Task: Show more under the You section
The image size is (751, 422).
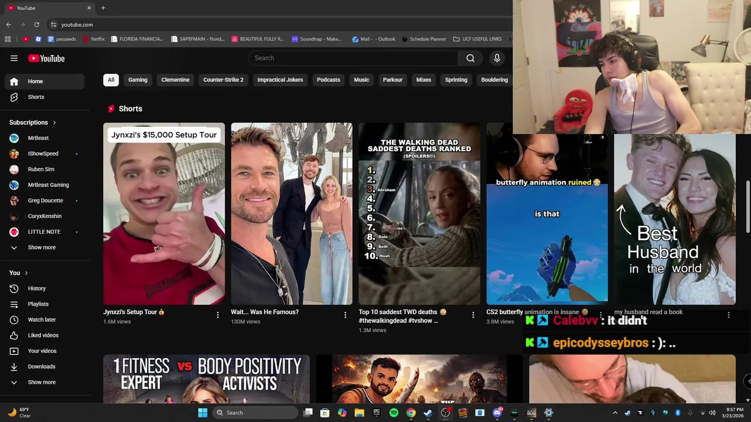Action: point(45,382)
